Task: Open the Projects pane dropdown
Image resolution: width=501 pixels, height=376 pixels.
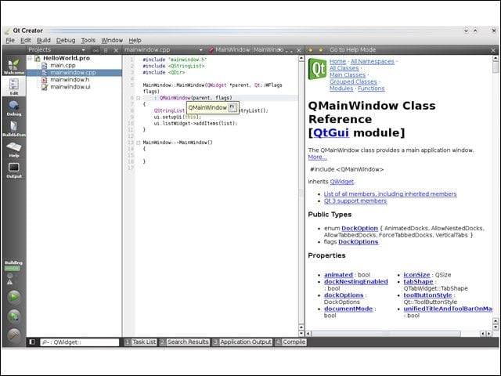Action: (84, 50)
